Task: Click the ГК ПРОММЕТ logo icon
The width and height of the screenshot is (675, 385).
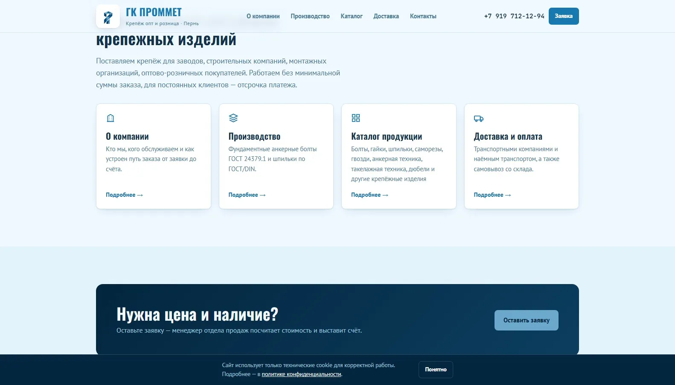Action: [x=108, y=17]
